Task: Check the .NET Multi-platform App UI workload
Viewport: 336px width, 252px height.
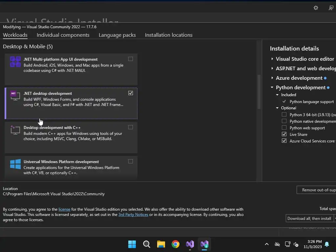Action: pyautogui.click(x=131, y=59)
